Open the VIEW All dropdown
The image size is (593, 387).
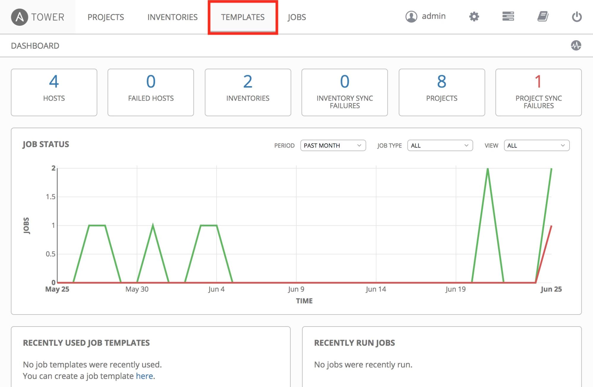[536, 145]
